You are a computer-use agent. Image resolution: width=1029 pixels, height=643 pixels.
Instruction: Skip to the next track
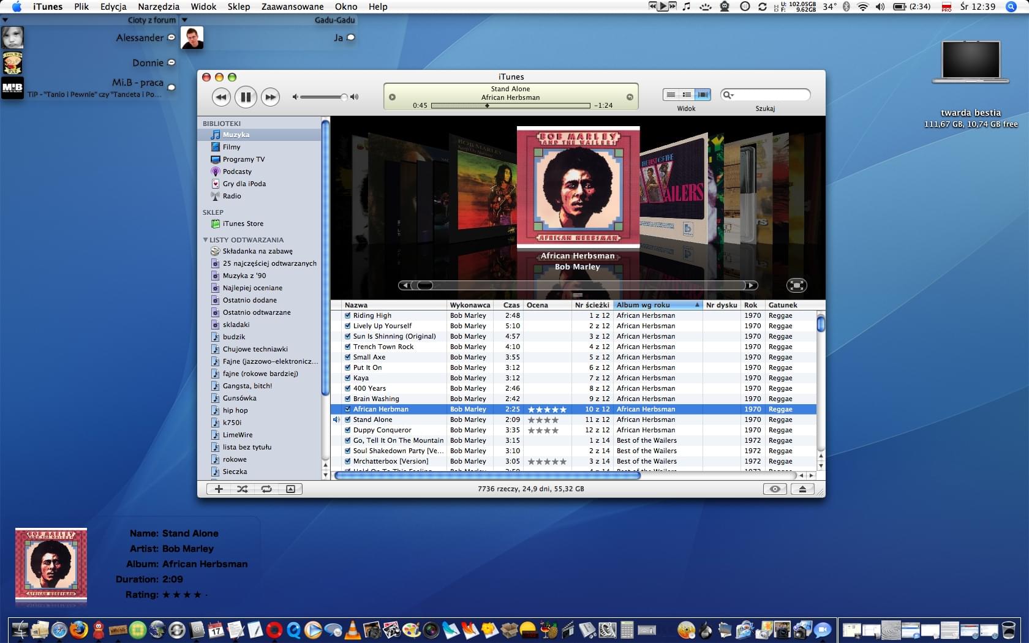click(270, 97)
